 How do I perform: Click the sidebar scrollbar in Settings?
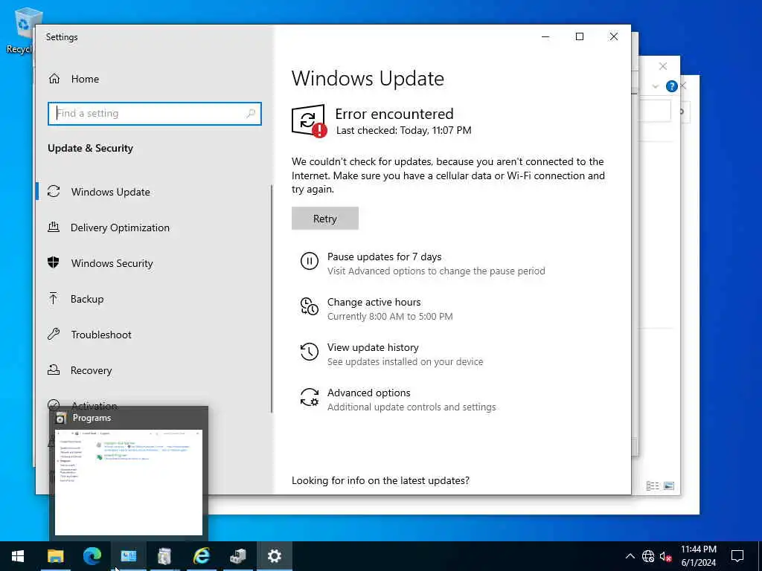pos(271,299)
